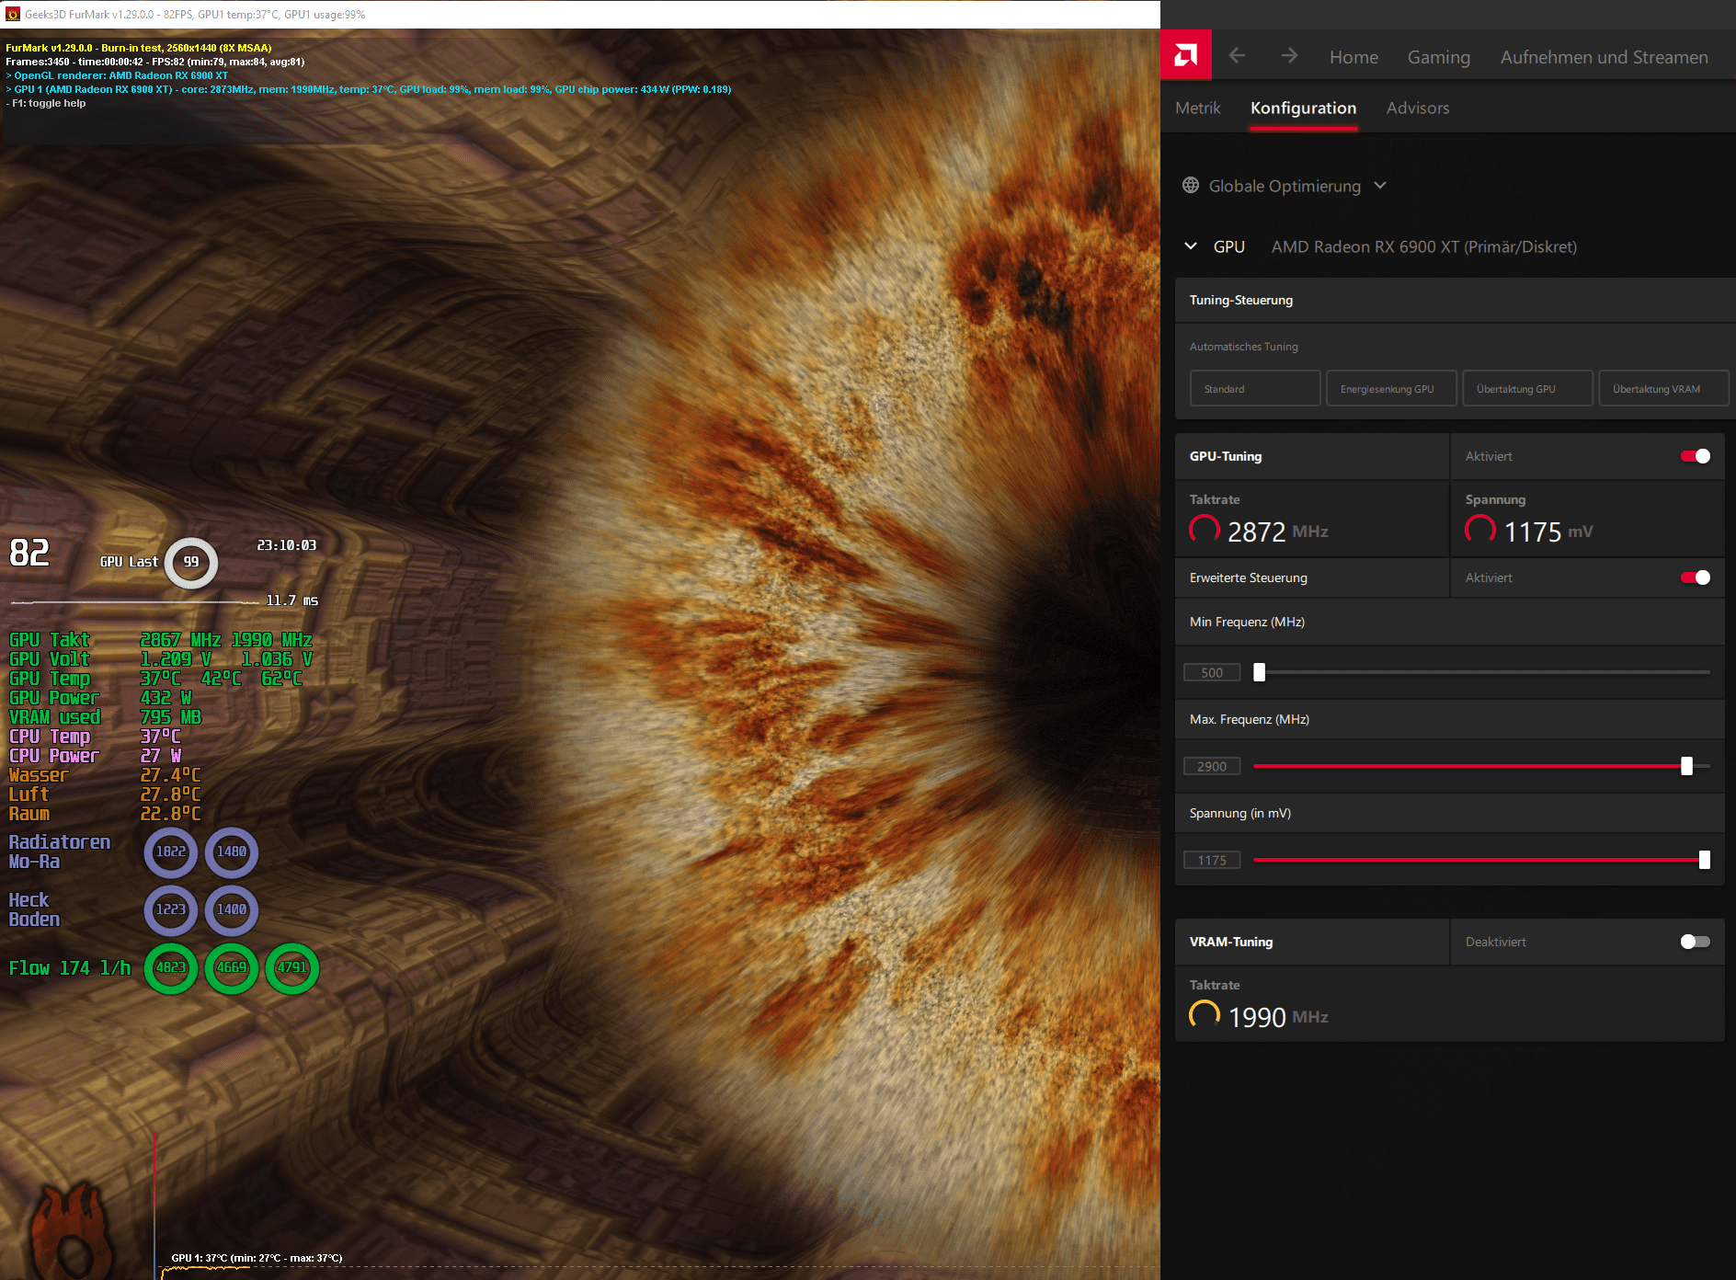Viewport: 1736px width, 1280px height.
Task: Choose Übertaktung VRAM tuning preset
Action: tap(1663, 388)
